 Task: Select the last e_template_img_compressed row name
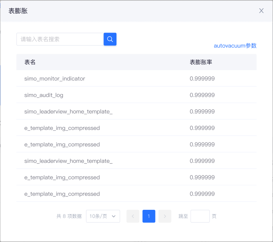tap(62, 194)
